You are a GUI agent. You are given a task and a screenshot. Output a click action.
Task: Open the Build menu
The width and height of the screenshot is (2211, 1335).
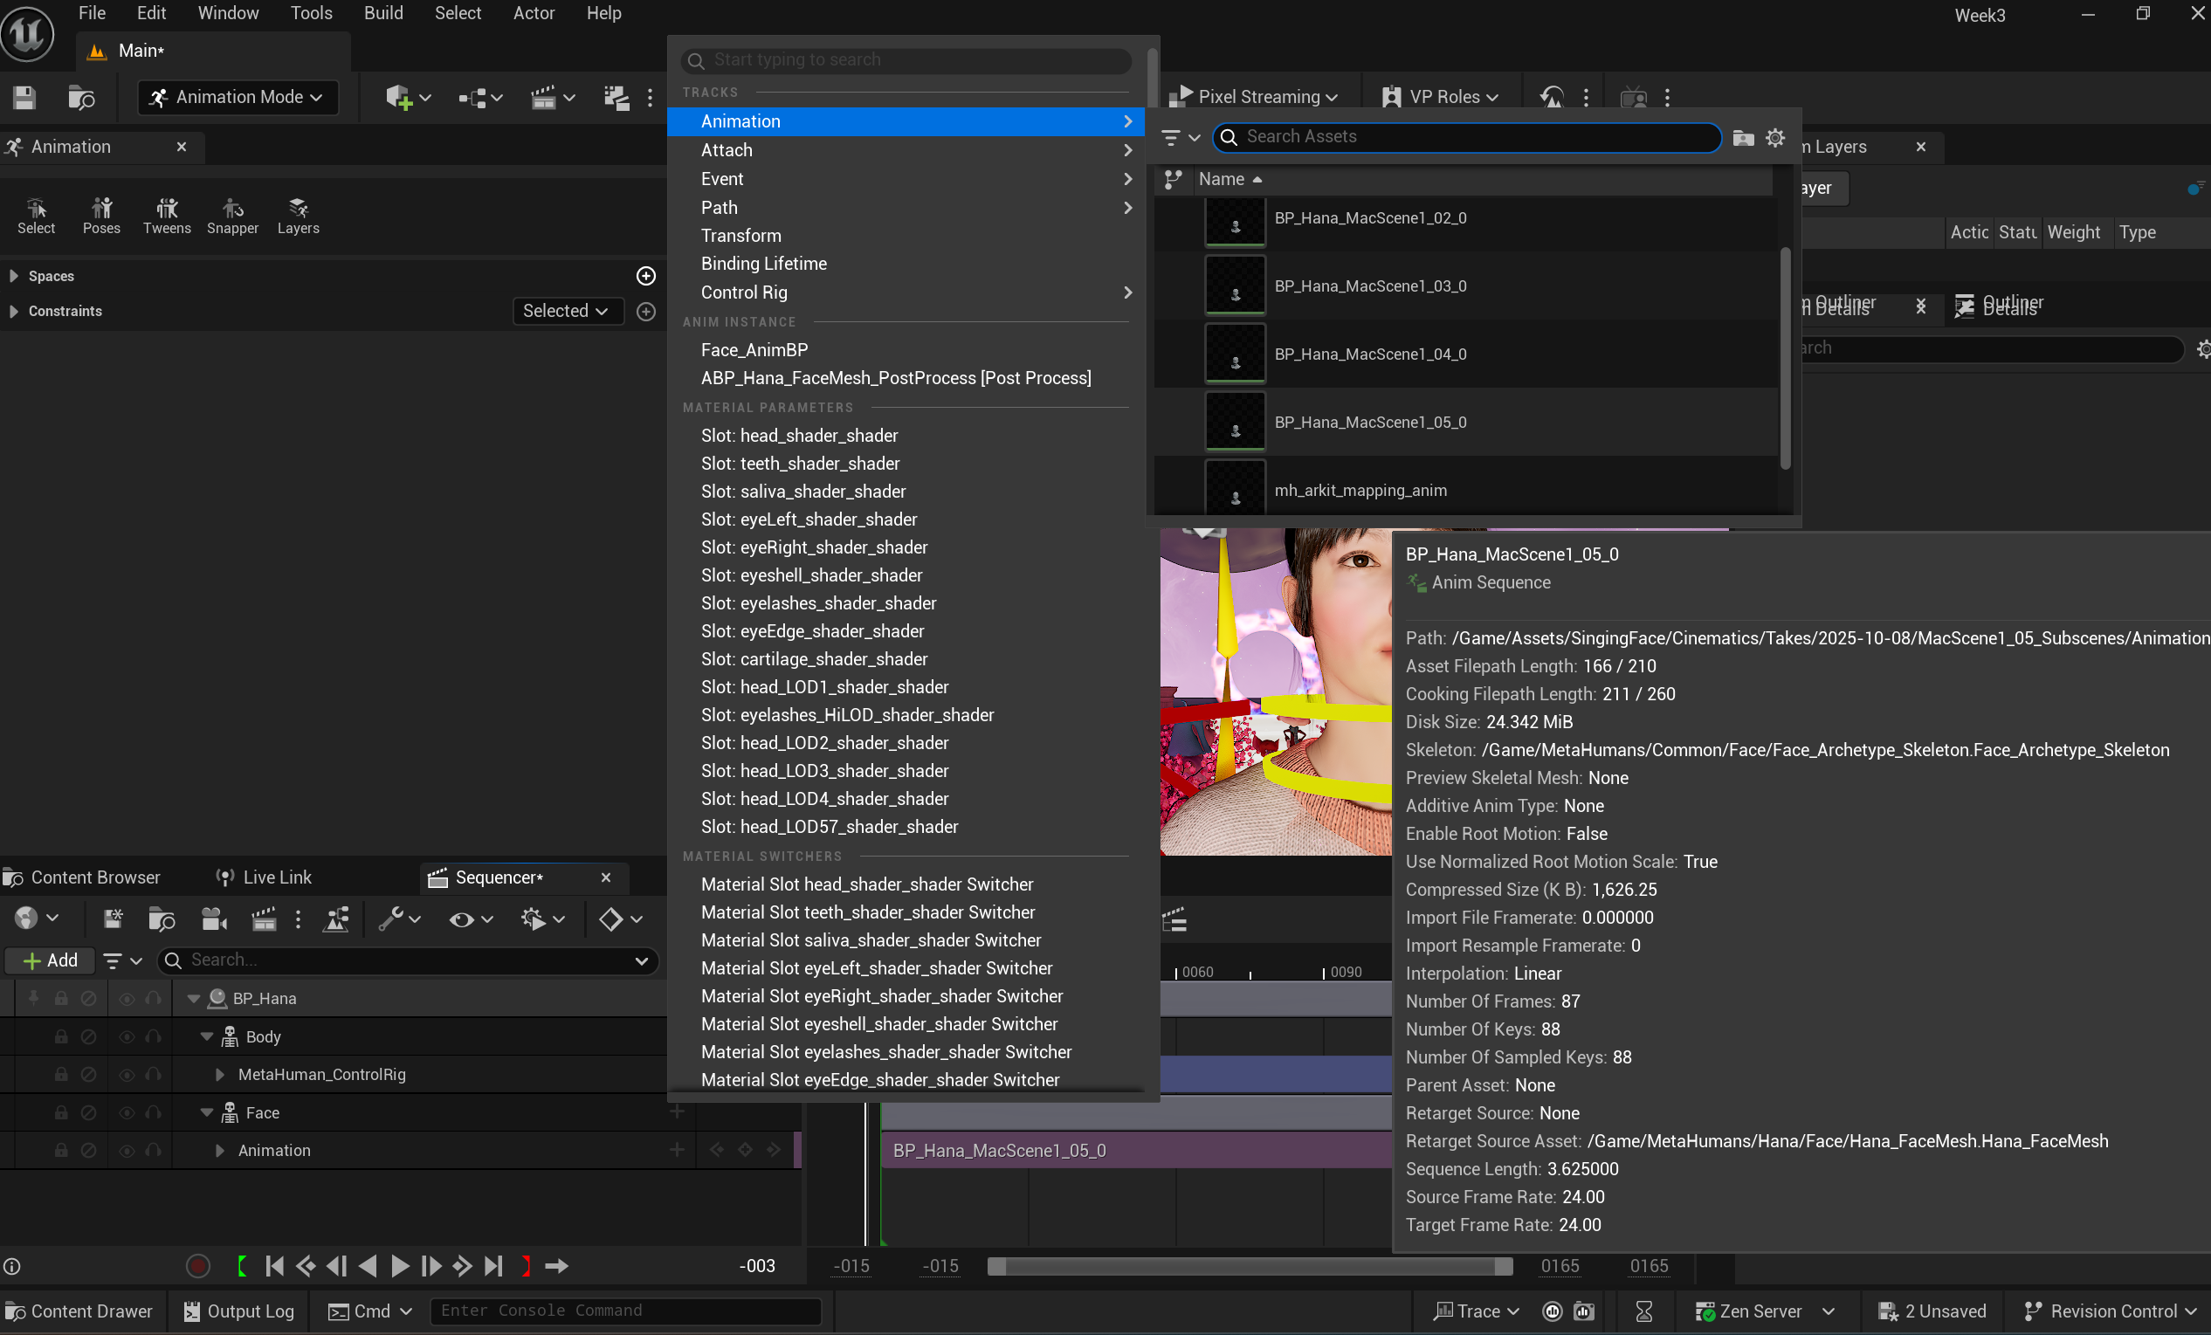(383, 12)
